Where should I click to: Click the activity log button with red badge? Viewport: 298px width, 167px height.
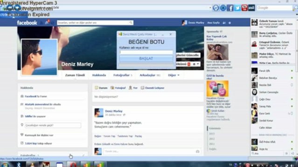[x=183, y=64]
